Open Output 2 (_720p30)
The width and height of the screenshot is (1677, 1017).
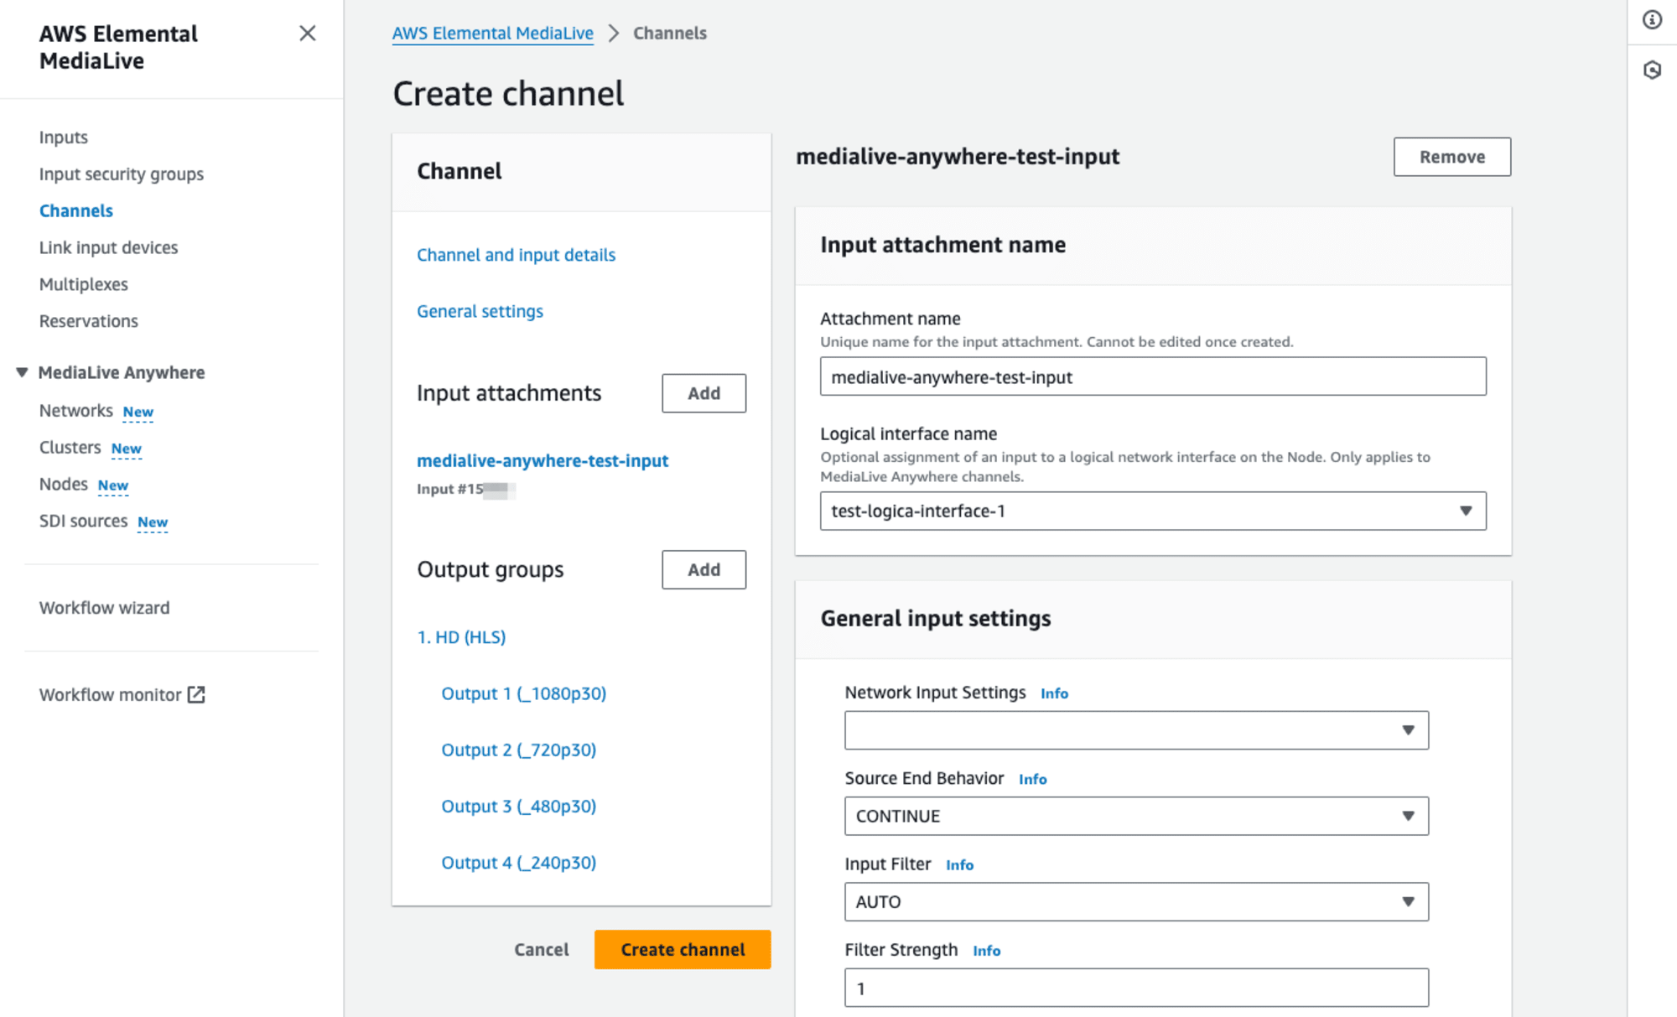(x=519, y=750)
